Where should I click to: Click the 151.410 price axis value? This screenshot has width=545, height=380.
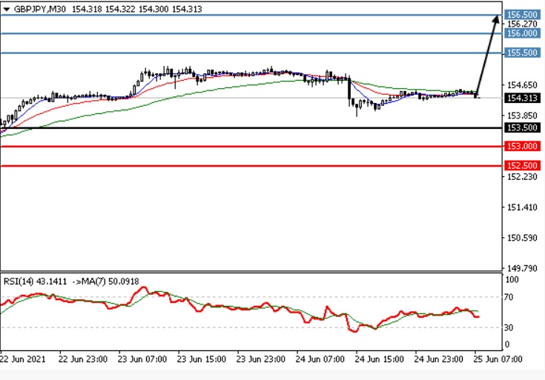(522, 207)
